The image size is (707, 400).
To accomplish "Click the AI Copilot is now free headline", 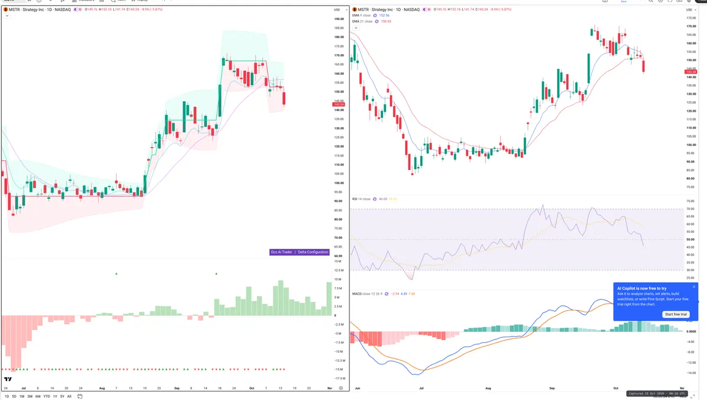I will pos(642,288).
